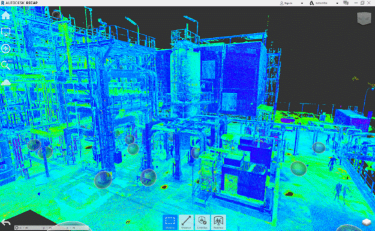Open the navigation compass tool
Viewport: 375px width, 231px height.
(x=5, y=49)
